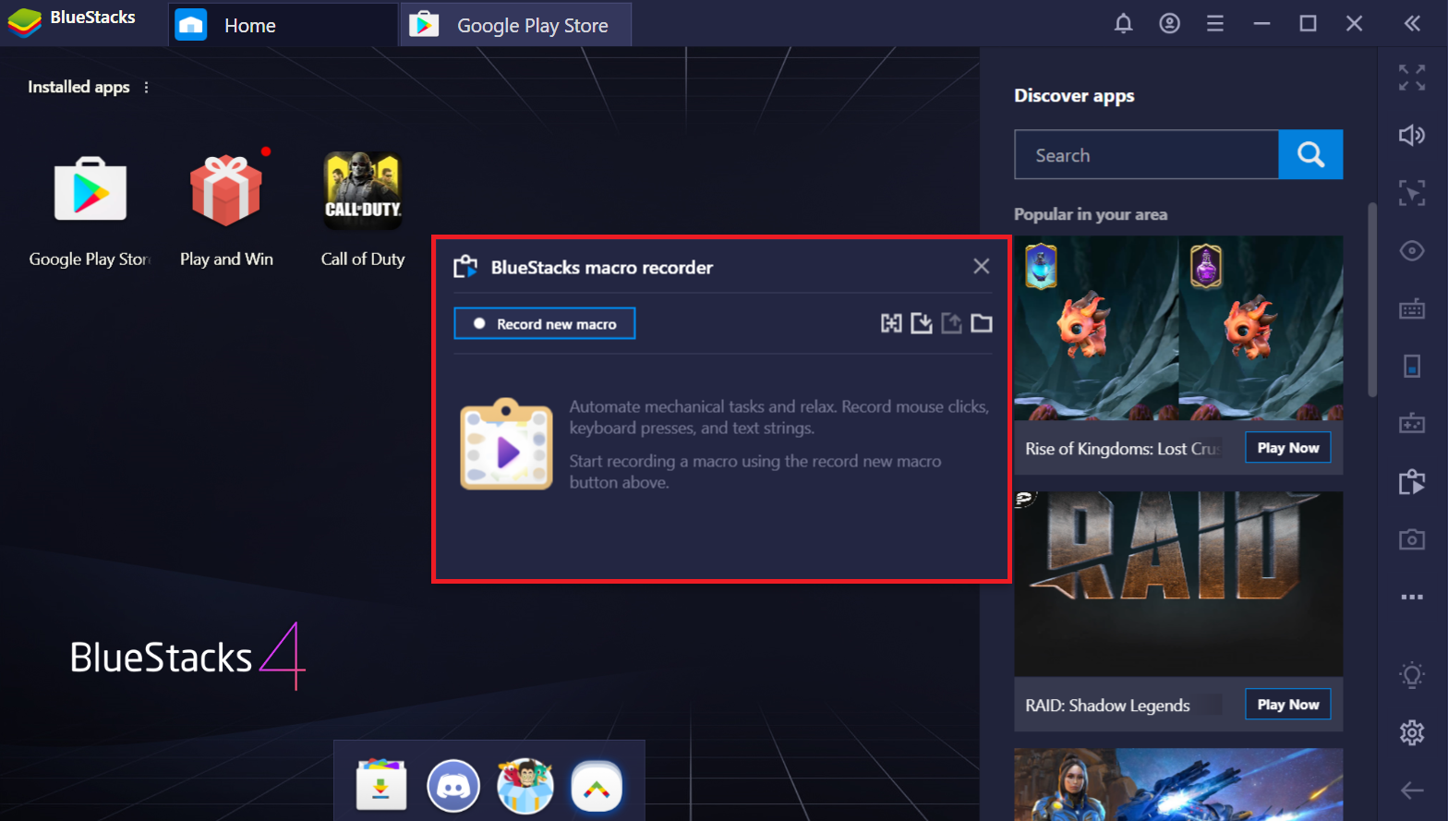1448x821 pixels.
Task: Open the Rise of Kingdoms thumbnail
Action: 1178,328
